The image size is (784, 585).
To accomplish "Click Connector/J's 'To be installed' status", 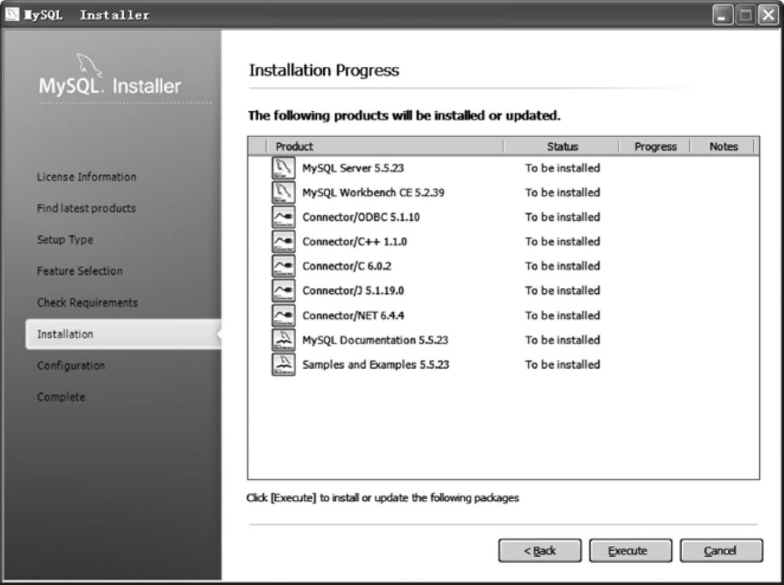I will pos(563,291).
